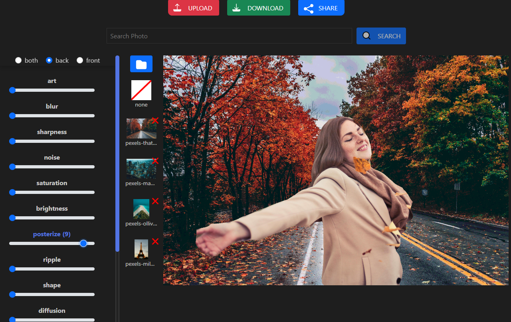Click the saturation slider track

52,192
